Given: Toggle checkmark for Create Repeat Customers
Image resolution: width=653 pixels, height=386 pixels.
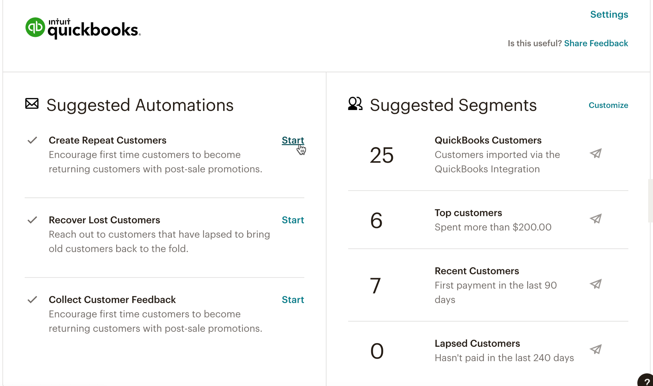Looking at the screenshot, I should tap(32, 140).
